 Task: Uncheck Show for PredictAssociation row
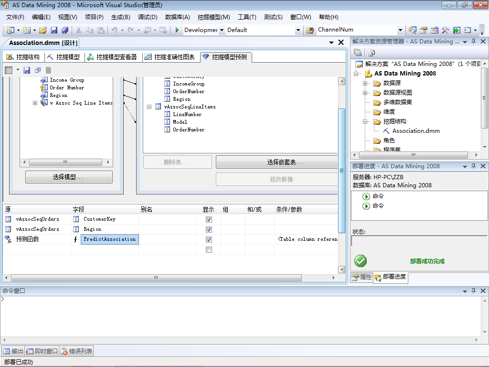click(209, 239)
